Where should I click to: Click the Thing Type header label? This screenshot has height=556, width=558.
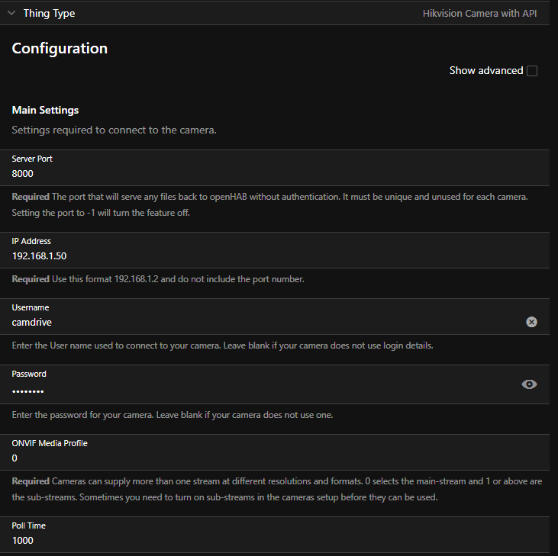(49, 13)
